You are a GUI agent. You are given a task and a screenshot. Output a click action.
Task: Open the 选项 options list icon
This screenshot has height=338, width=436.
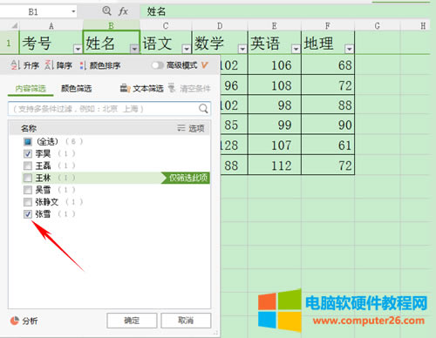tap(181, 128)
